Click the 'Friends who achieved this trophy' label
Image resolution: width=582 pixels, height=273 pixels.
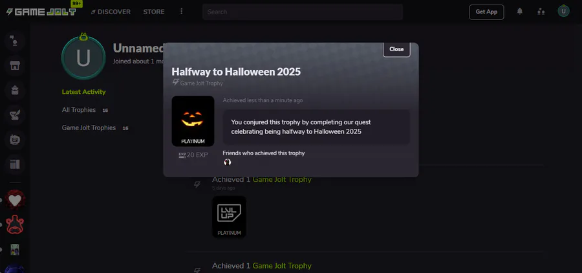[x=264, y=153]
